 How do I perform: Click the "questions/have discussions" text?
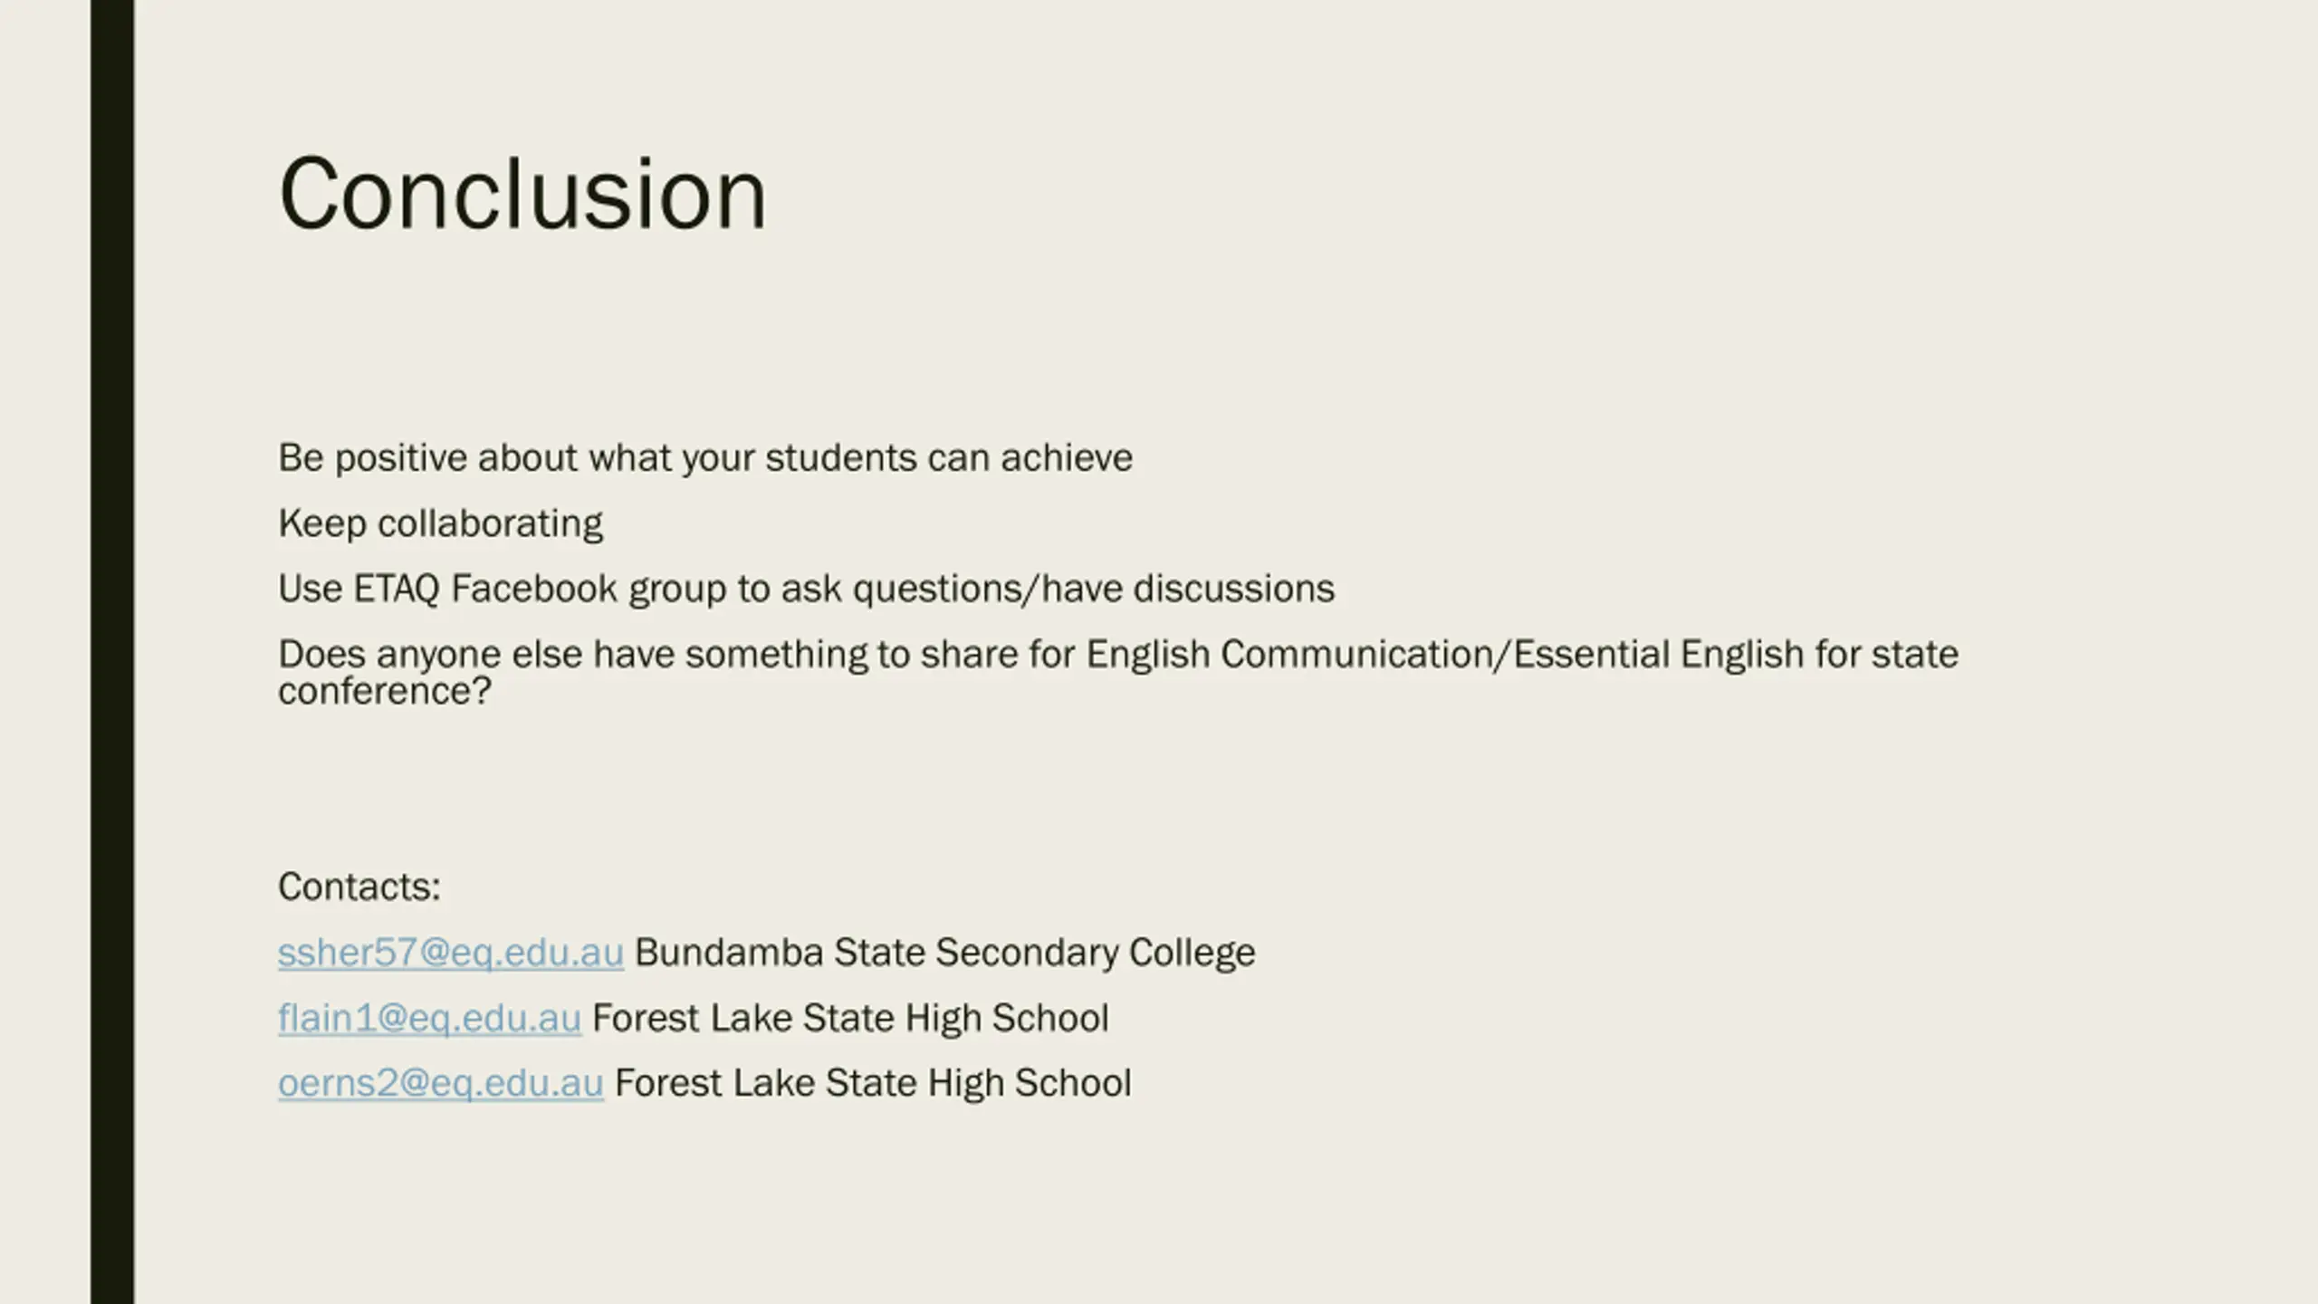[1093, 589]
